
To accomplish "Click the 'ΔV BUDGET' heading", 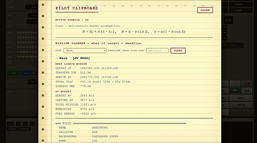I will [63, 91].
